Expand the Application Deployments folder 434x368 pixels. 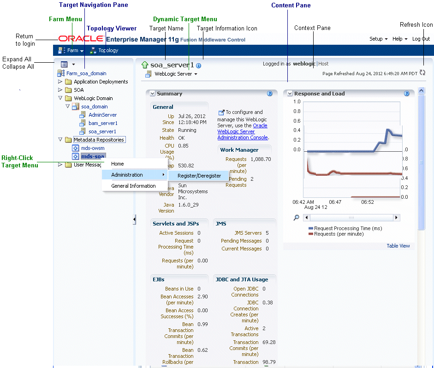(60, 82)
